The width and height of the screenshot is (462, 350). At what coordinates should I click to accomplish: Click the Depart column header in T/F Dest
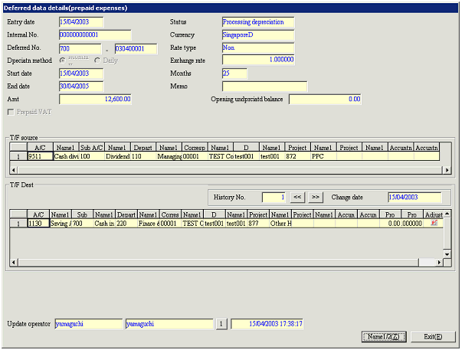click(126, 214)
